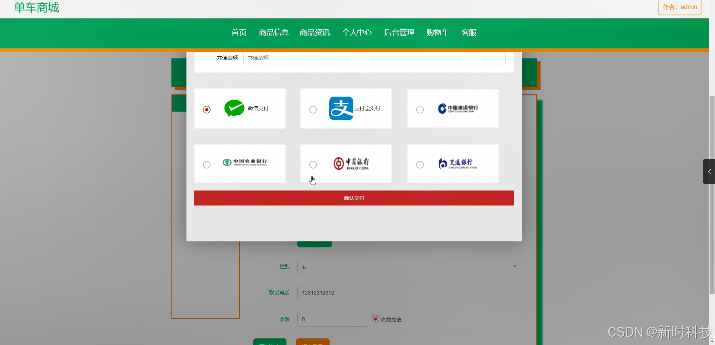Image resolution: width=715 pixels, height=345 pixels.
Task: Open 商品信息 in the navigation bar
Action: [x=274, y=32]
